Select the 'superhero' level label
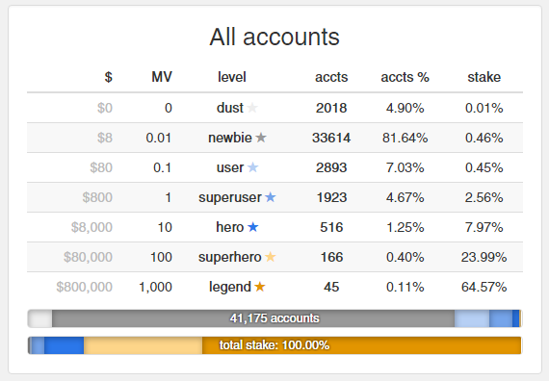Image resolution: width=549 pixels, height=381 pixels. click(x=229, y=258)
